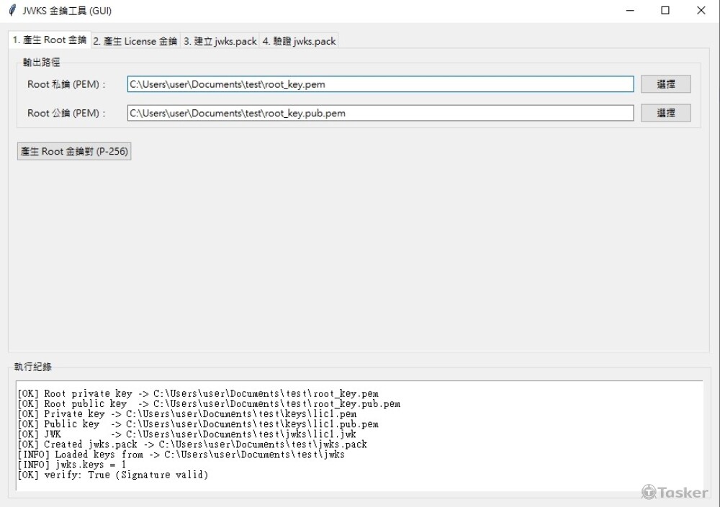Click the feather app icon in title bar
The width and height of the screenshot is (720, 507).
point(12,11)
